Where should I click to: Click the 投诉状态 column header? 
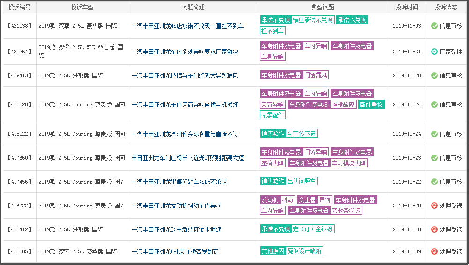tap(446, 7)
